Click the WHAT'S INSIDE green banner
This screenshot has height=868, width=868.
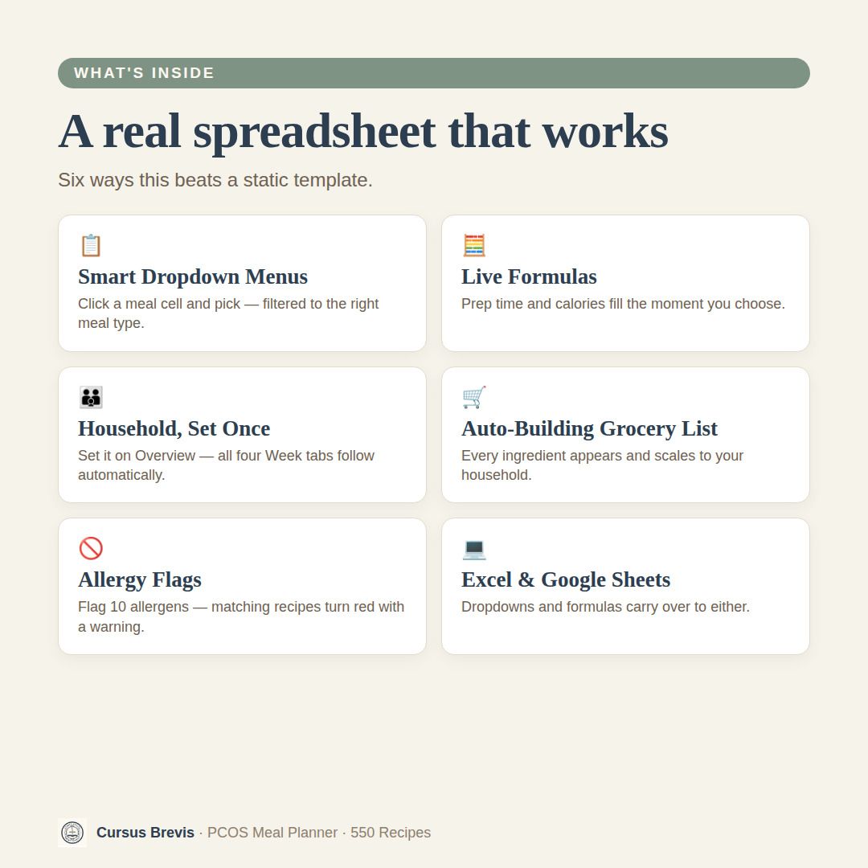434,73
